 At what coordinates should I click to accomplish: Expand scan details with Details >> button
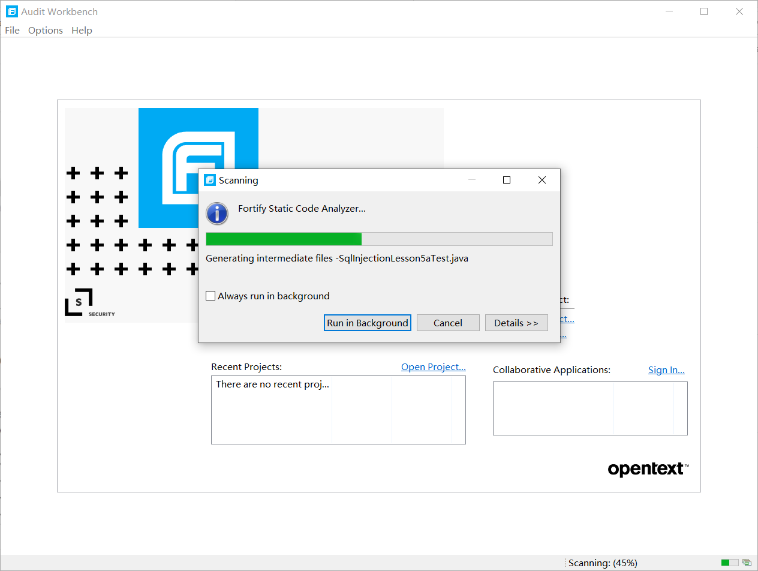516,323
